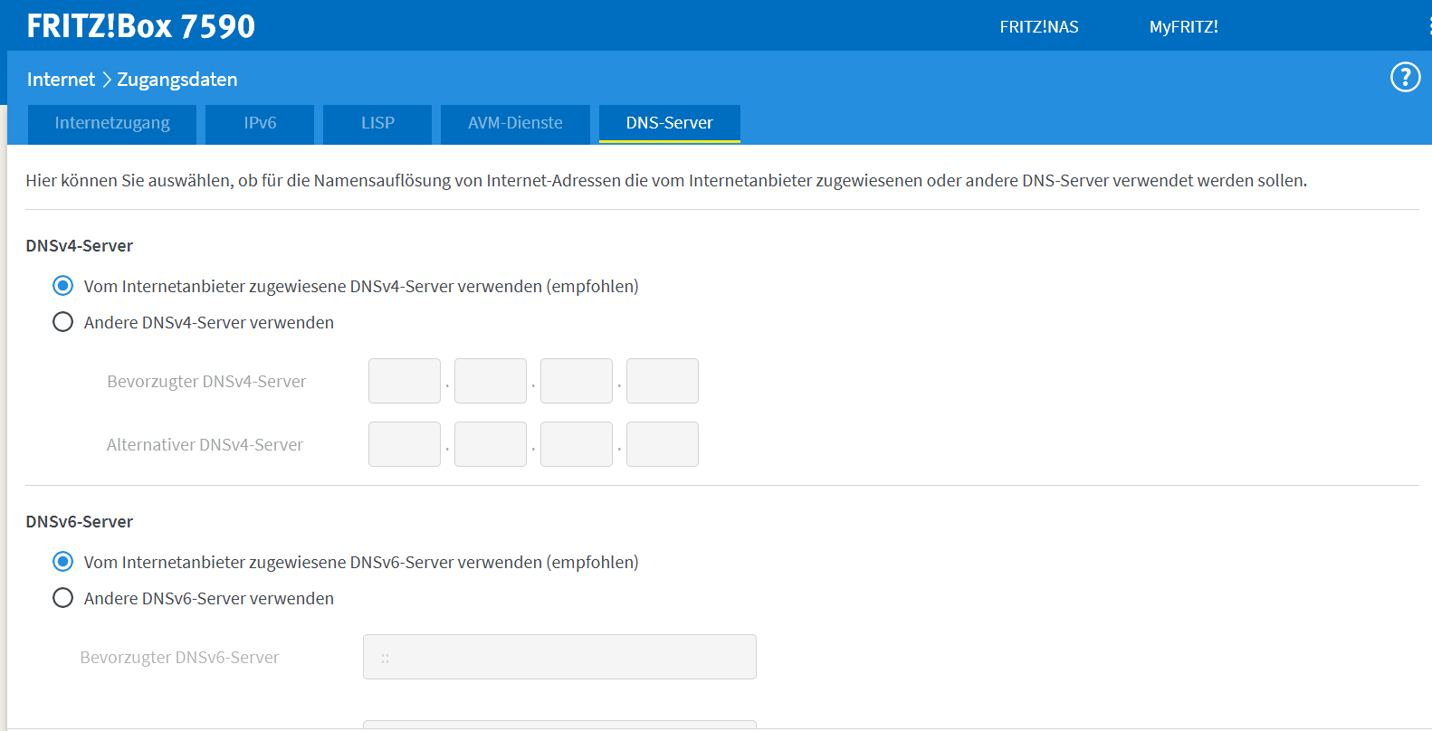Viewport: 1432px width, 731px height.
Task: Click the FRITZ!Box 7590 logo title
Action: pyautogui.click(x=141, y=26)
